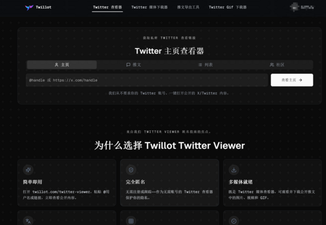This screenshot has width=326, height=225.
Task: Click the speech bubble icon in 推文 tab
Action: [x=128, y=65]
